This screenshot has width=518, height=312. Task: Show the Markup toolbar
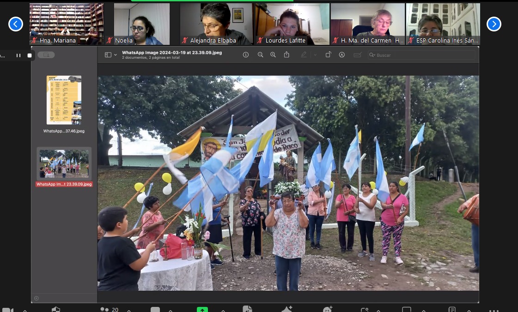[x=342, y=55]
